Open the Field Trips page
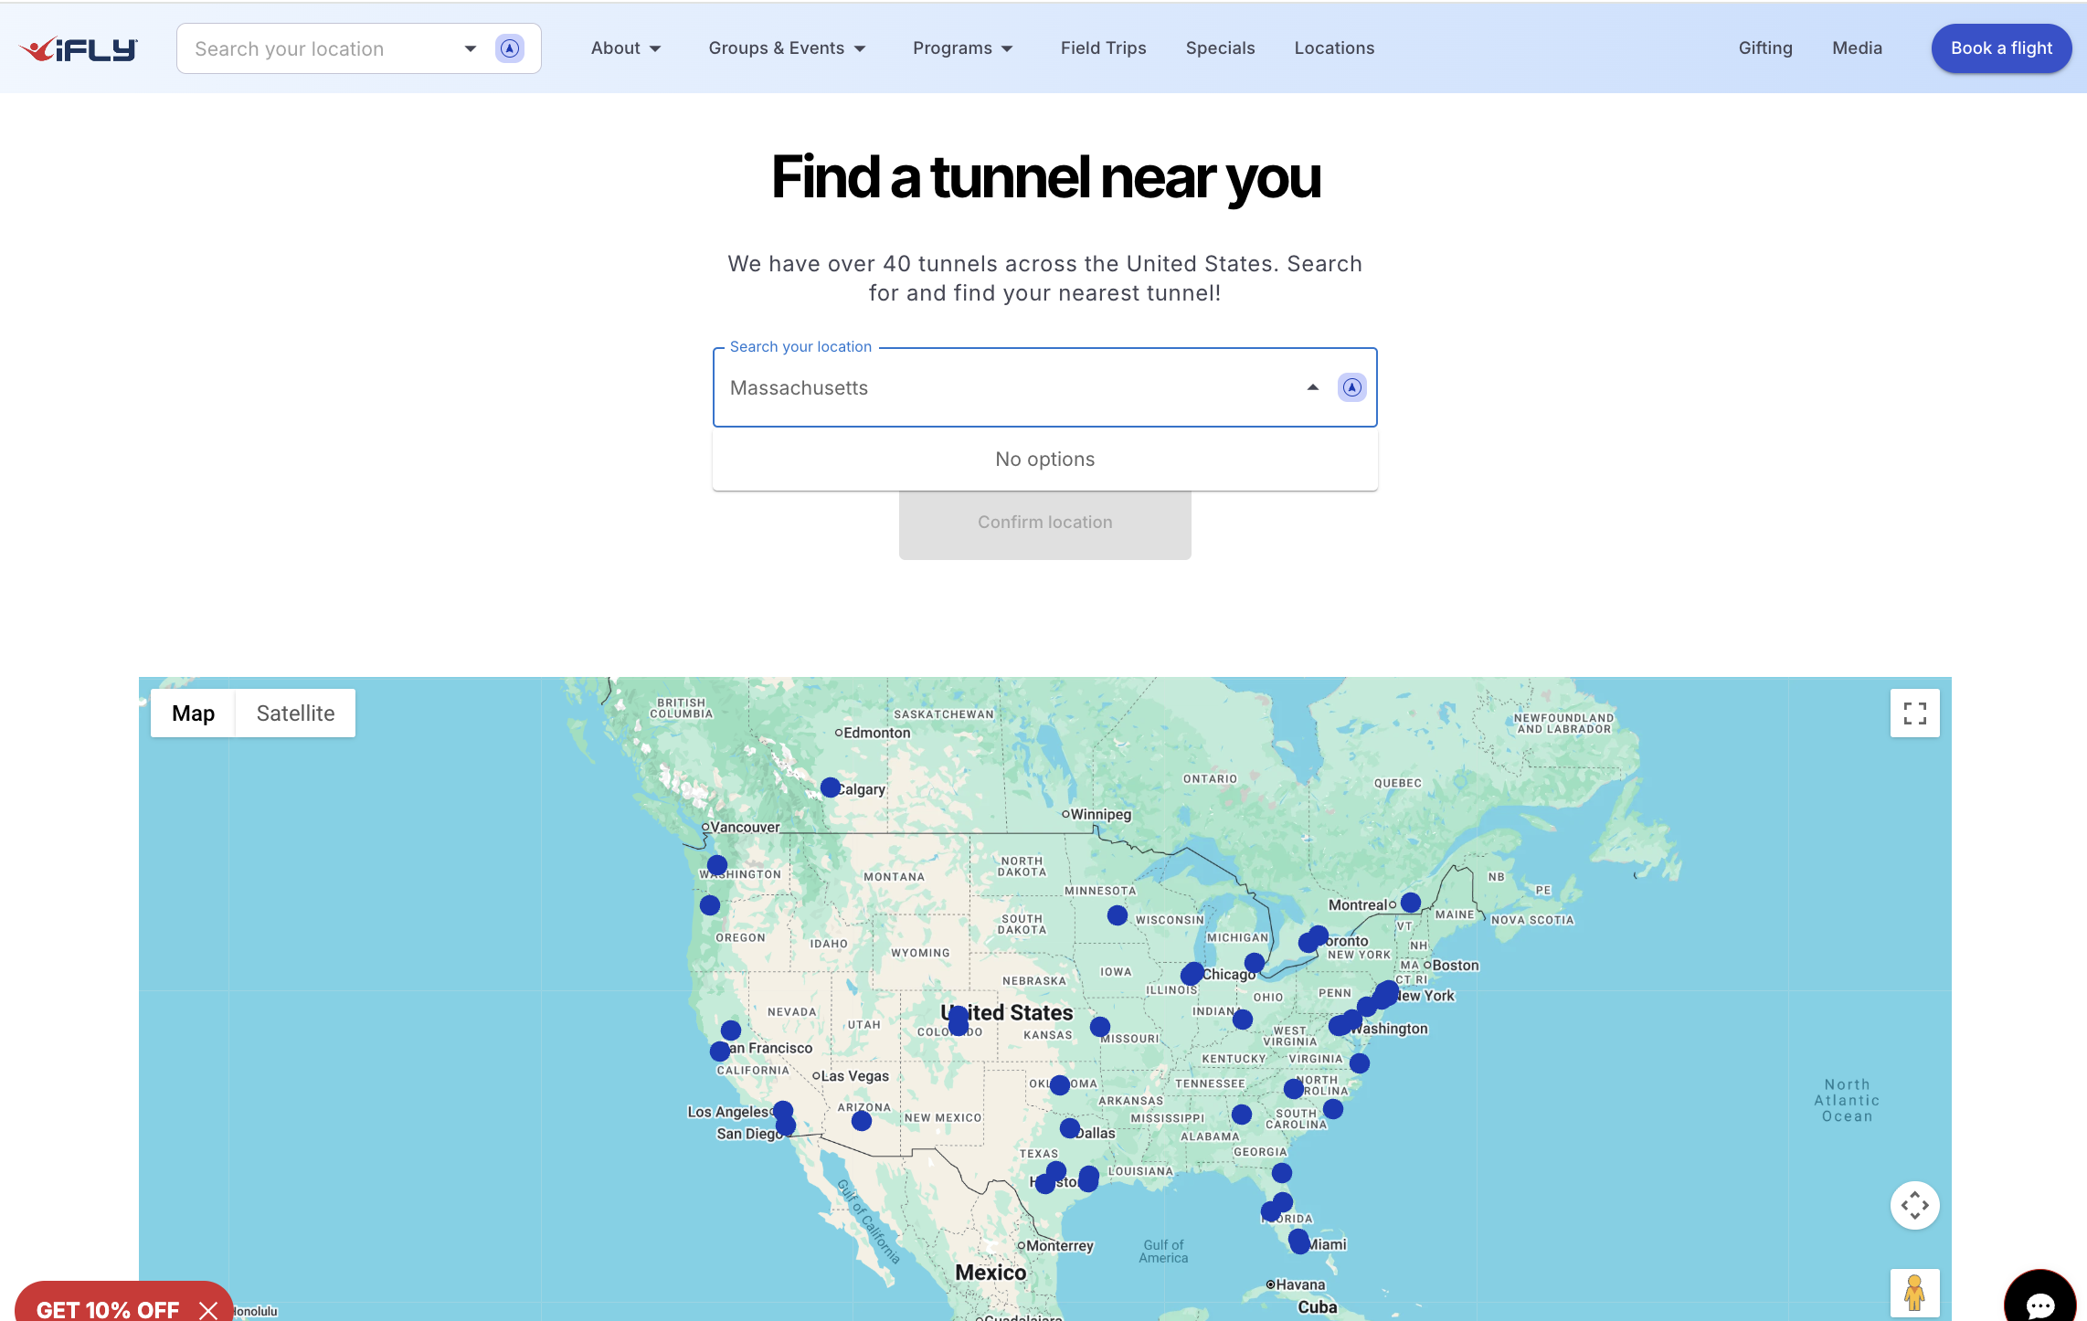The height and width of the screenshot is (1321, 2087). click(1103, 48)
